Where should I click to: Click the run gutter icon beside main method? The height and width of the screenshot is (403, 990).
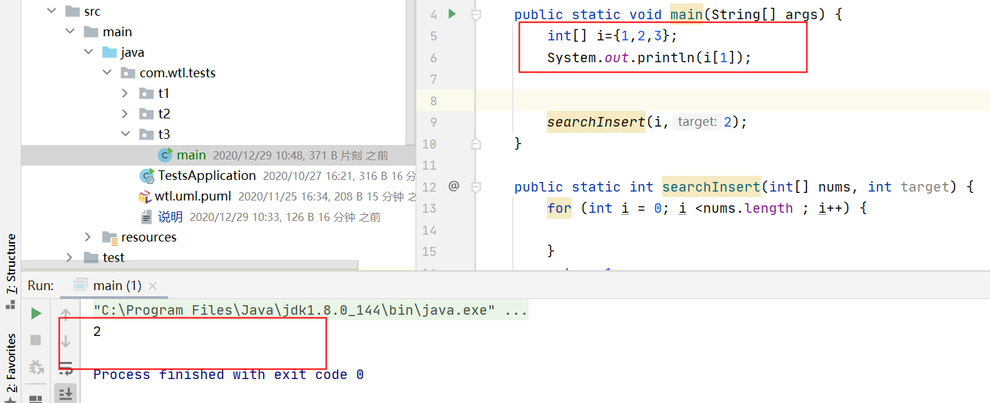[452, 13]
